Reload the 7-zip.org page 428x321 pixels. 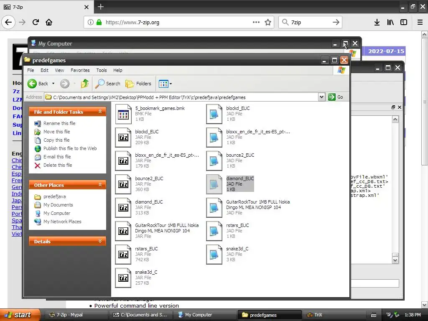[36, 22]
